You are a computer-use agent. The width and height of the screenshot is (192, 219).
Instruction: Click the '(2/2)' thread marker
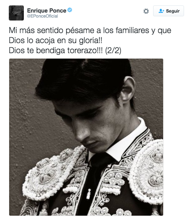(113, 50)
